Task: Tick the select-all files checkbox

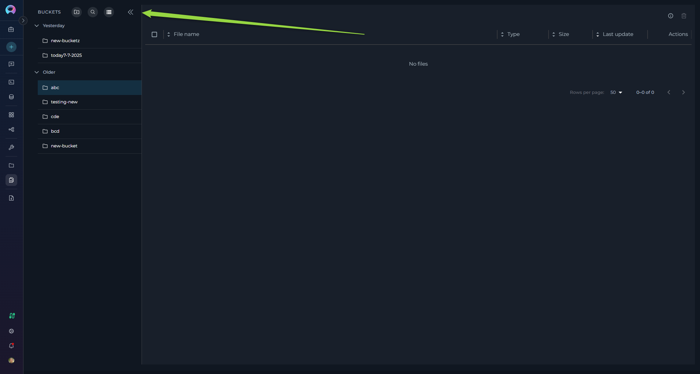Action: pyautogui.click(x=154, y=34)
